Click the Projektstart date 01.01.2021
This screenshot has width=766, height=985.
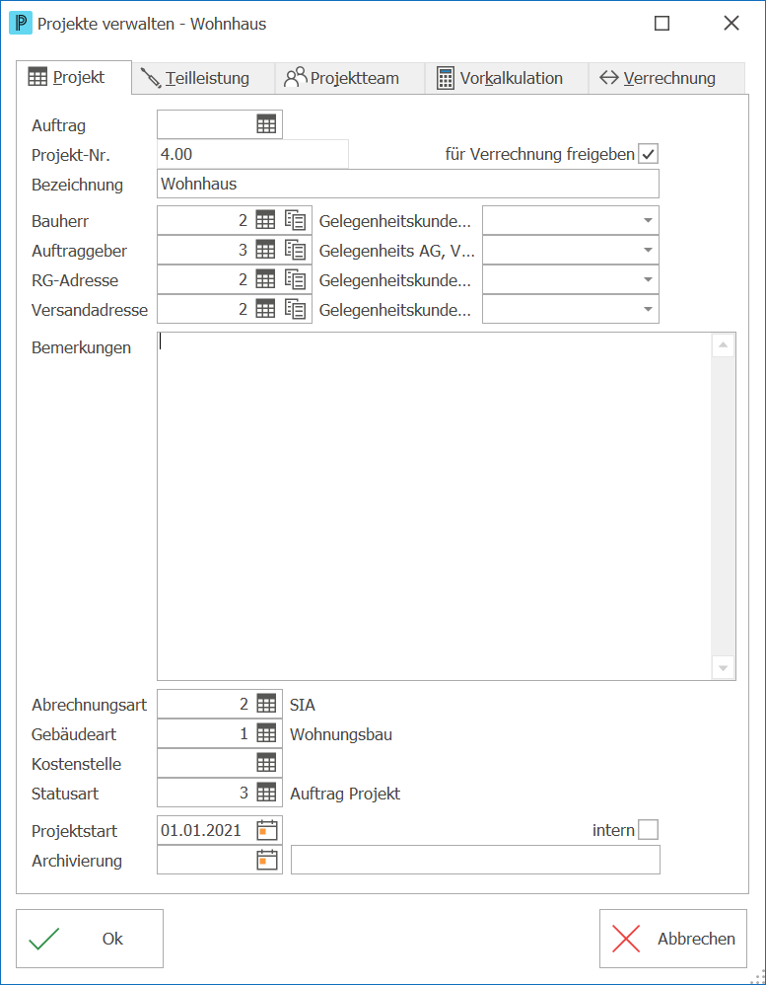201,830
